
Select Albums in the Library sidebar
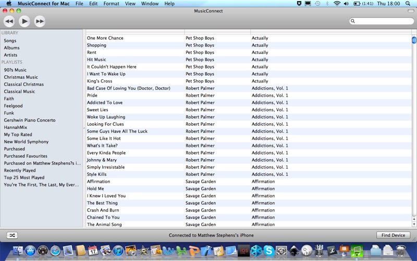coord(11,48)
